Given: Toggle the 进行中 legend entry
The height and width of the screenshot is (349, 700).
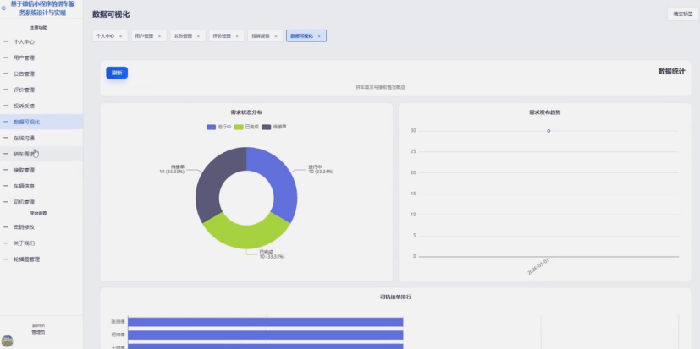Looking at the screenshot, I should point(218,127).
